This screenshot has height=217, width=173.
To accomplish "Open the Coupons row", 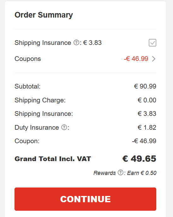I will pyautogui.click(x=85, y=59).
